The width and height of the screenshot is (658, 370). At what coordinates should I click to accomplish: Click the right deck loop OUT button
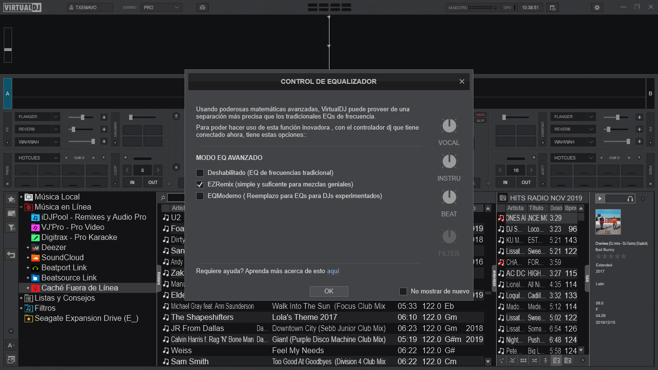[x=526, y=182]
